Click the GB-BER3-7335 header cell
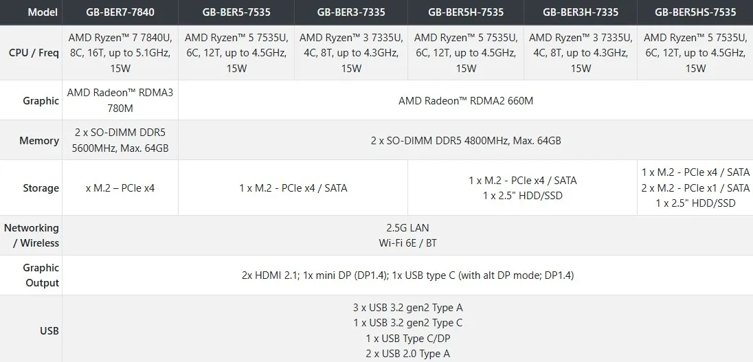 [x=351, y=12]
